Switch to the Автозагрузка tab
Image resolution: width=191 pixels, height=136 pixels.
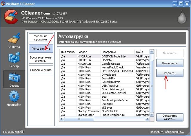tap(41, 49)
